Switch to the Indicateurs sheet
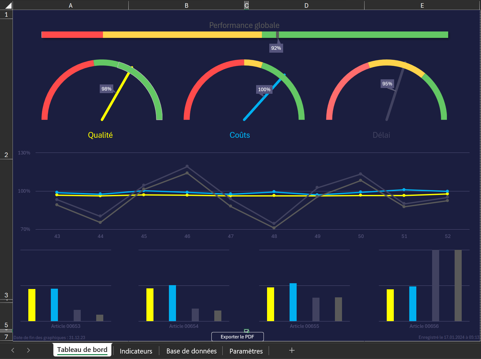Viewport: 481px width, 359px height. 136,351
